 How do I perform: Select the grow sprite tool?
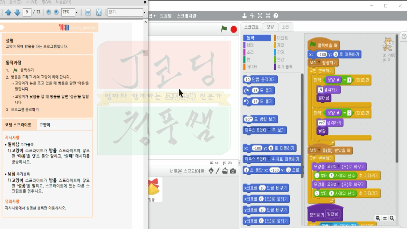tap(260, 15)
